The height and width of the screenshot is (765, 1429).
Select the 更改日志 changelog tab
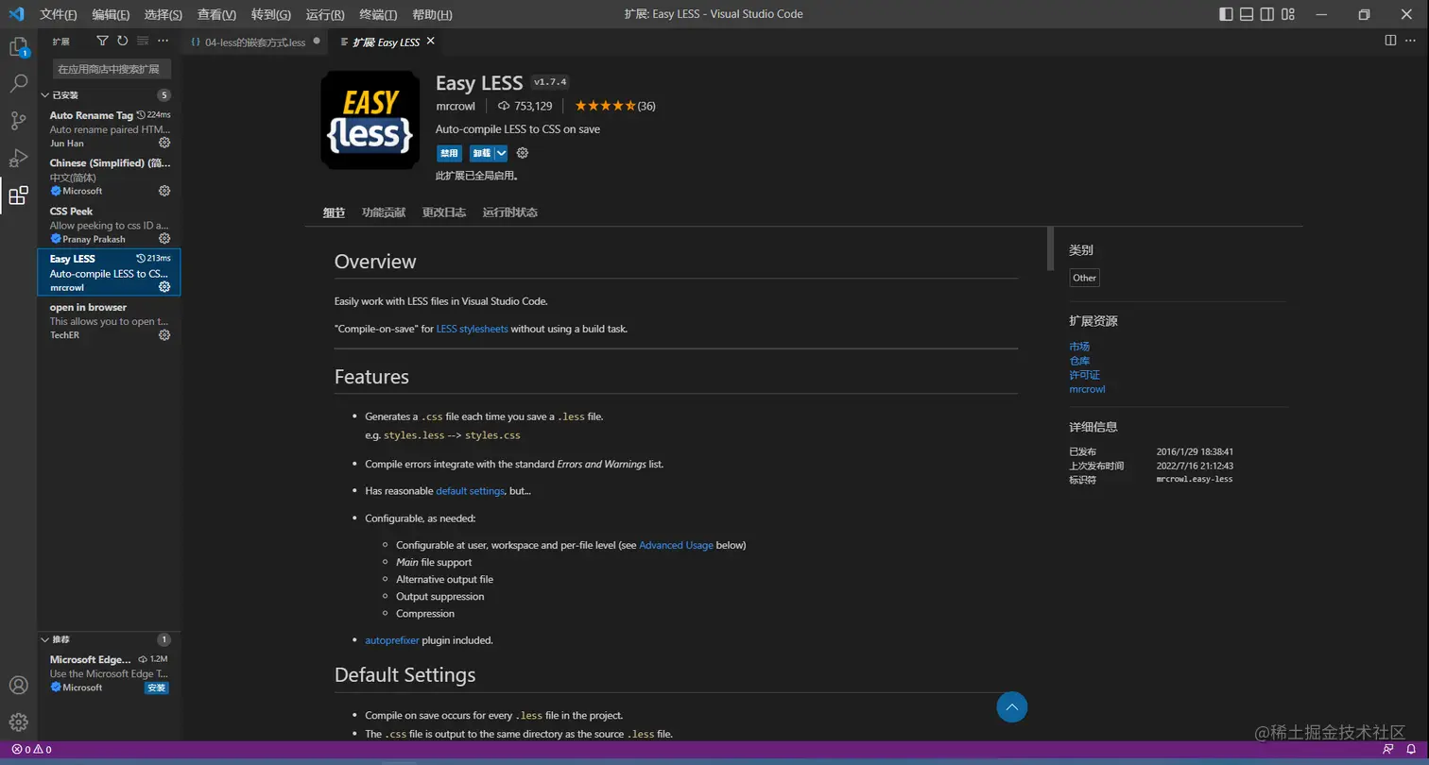pyautogui.click(x=444, y=212)
